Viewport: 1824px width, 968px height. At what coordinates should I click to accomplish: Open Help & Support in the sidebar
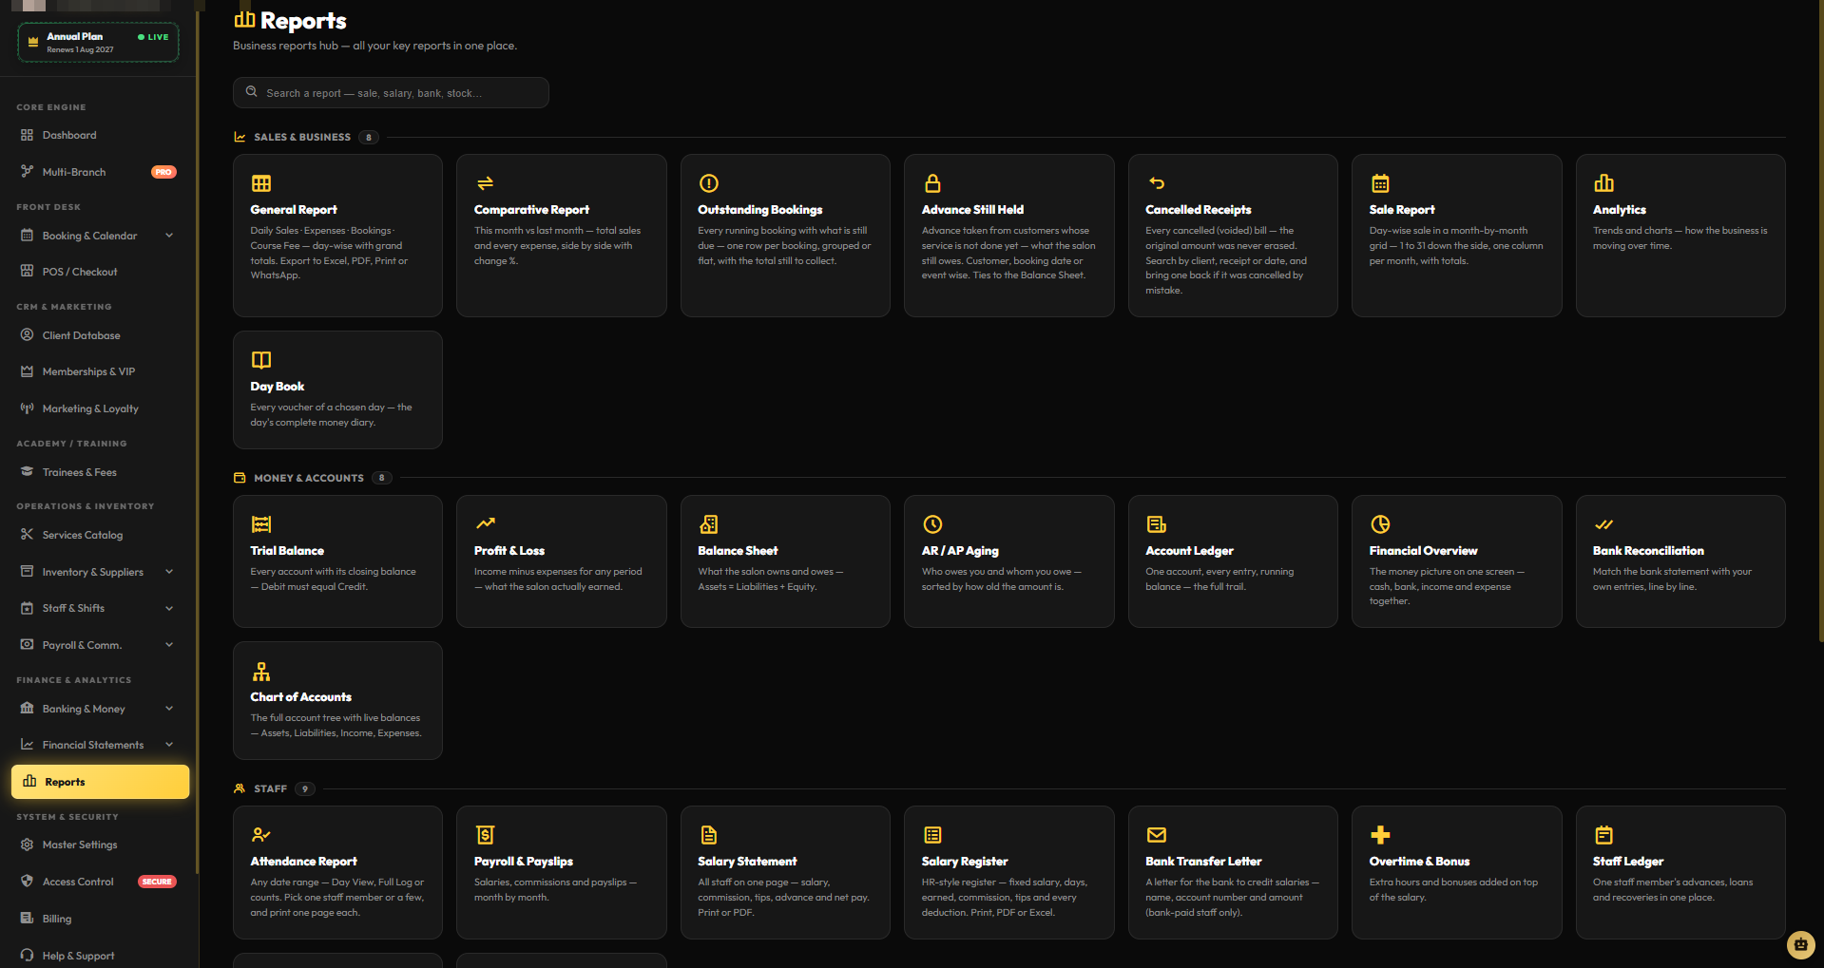[x=100, y=956]
